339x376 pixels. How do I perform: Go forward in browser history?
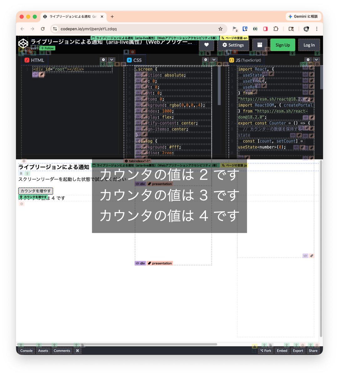(x=32, y=29)
